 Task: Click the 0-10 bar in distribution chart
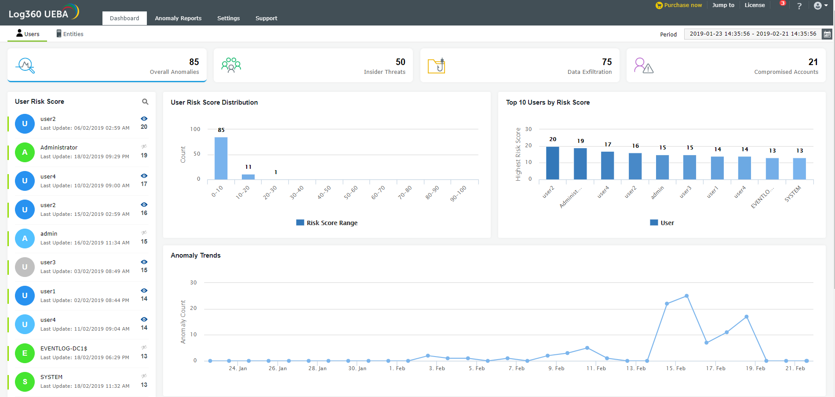221,158
